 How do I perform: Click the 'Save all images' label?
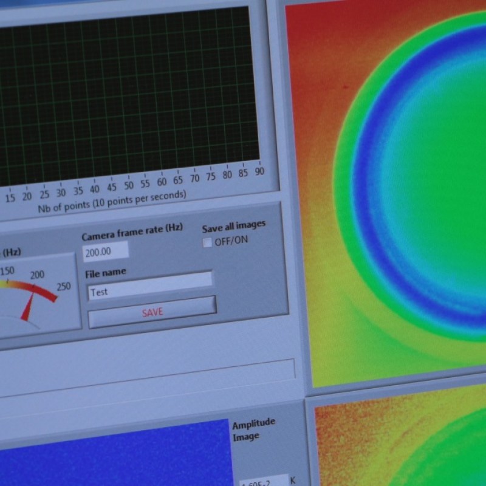tap(234, 226)
